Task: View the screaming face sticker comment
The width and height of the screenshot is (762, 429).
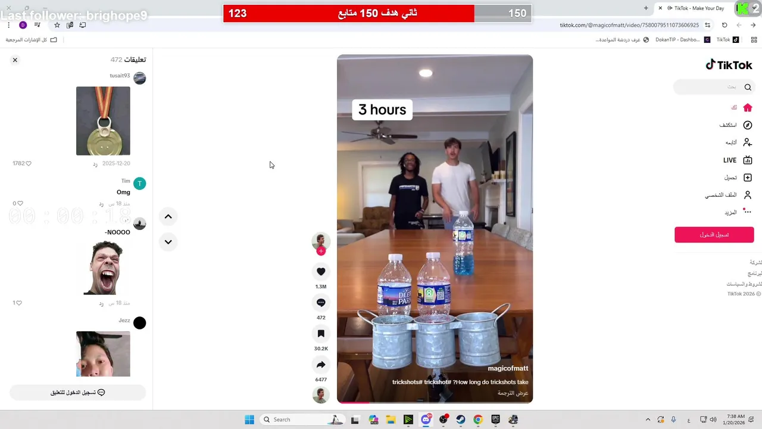Action: coord(103,268)
